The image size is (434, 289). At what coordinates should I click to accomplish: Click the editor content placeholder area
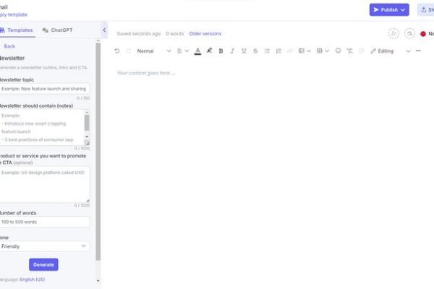coord(146,73)
